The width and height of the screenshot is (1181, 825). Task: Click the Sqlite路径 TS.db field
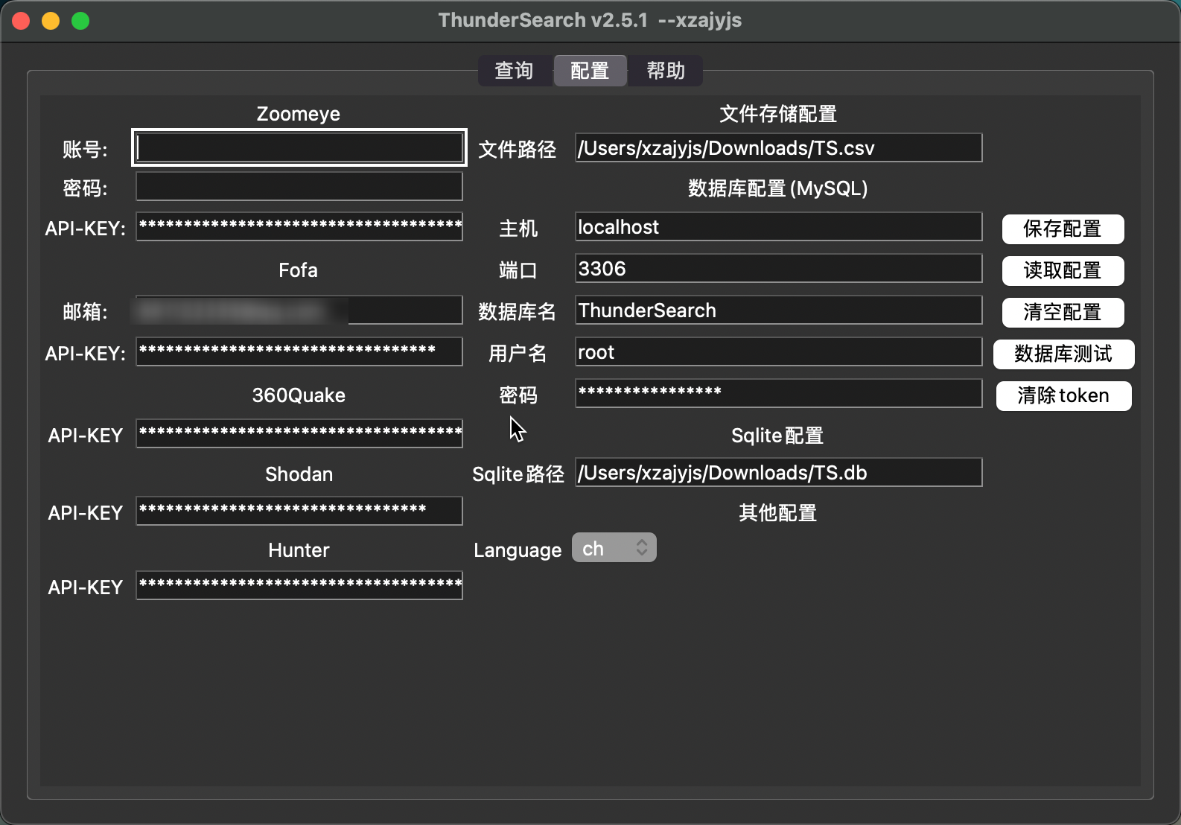[x=779, y=472]
